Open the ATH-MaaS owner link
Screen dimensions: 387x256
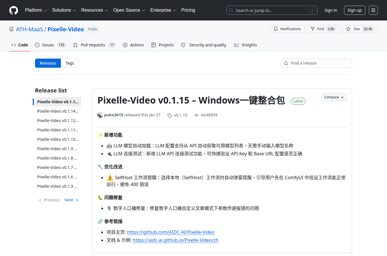coord(29,29)
